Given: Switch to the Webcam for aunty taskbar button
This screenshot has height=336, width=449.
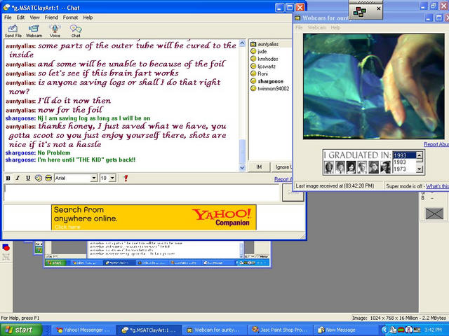Looking at the screenshot, I should tap(213, 330).
